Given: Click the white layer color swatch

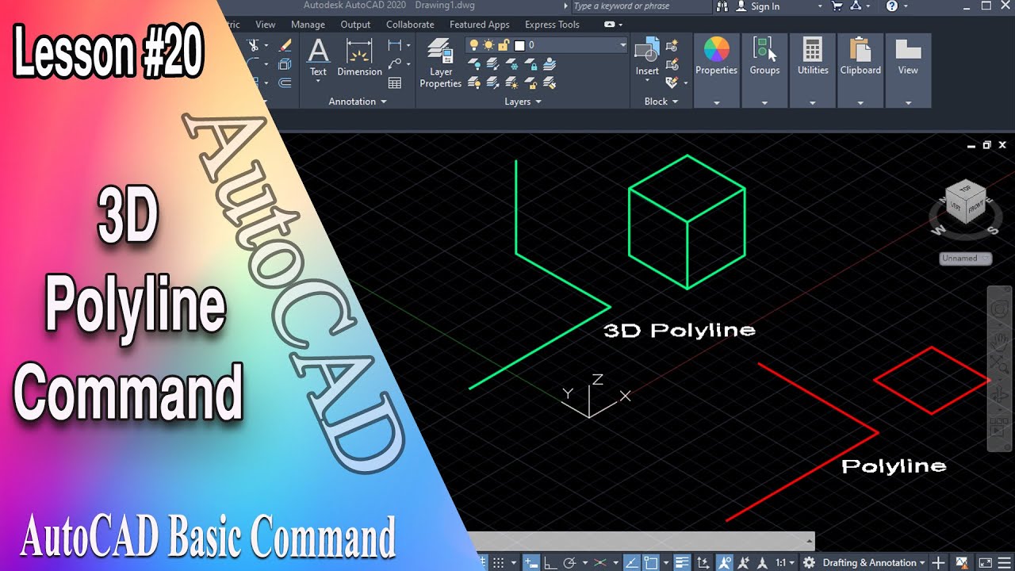Looking at the screenshot, I should point(519,45).
